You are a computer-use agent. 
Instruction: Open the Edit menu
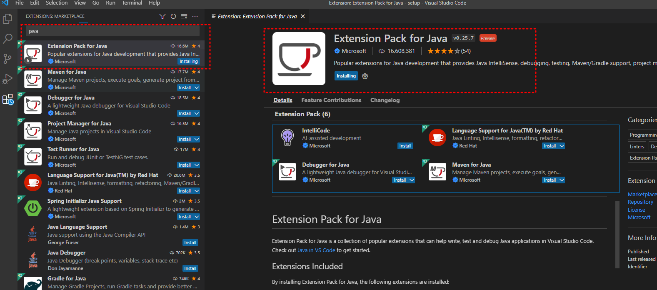click(x=35, y=3)
